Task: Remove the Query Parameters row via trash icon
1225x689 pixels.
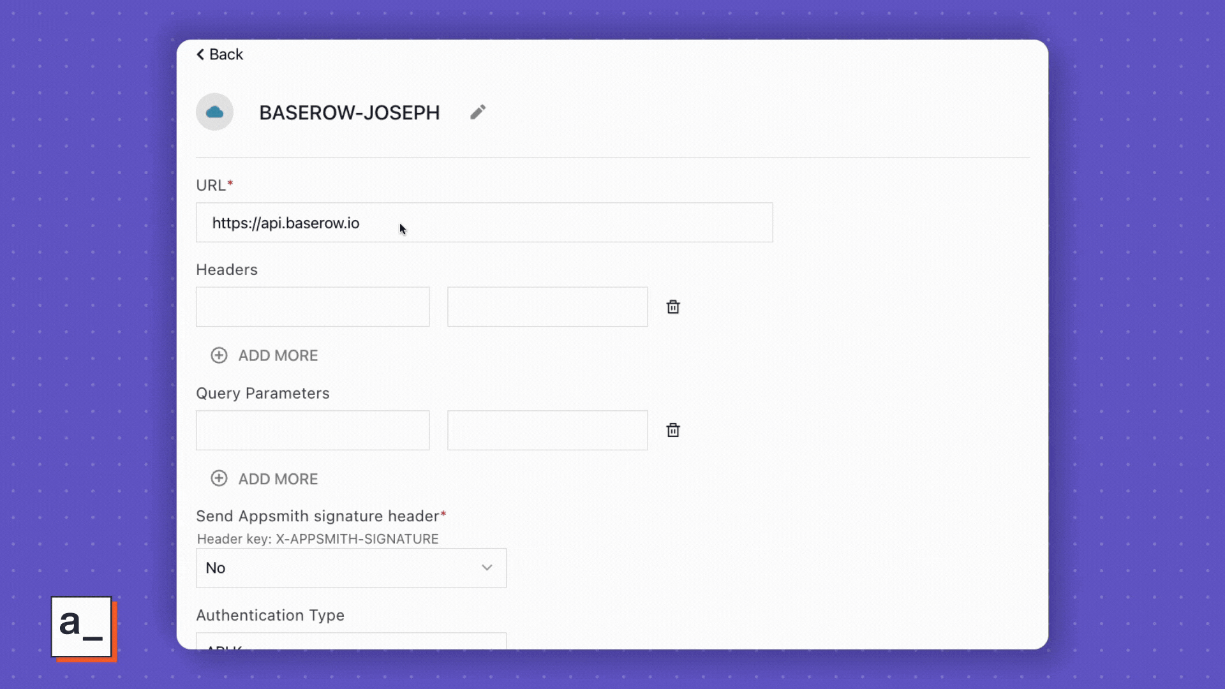Action: (672, 431)
